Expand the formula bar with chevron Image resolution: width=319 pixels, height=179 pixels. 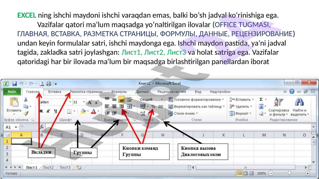point(313,127)
